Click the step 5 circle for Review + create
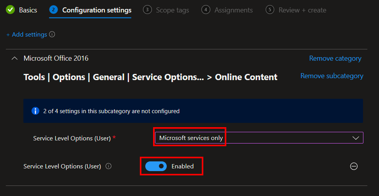This screenshot has width=379, height=196. pyautogui.click(x=270, y=10)
